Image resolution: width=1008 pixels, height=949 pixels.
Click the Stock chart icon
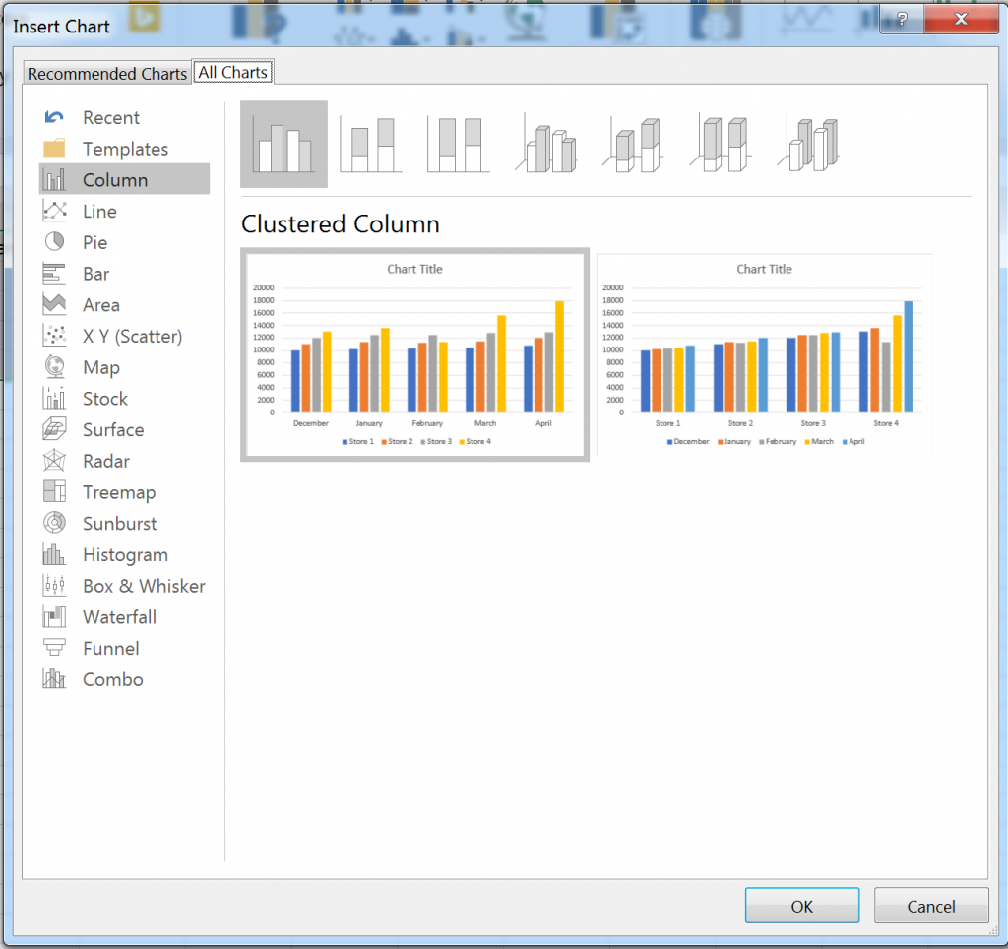(x=54, y=398)
